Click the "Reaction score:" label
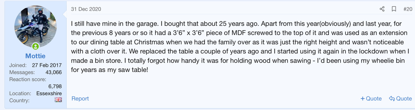The width and height of the screenshot is (415, 110). click(28, 79)
